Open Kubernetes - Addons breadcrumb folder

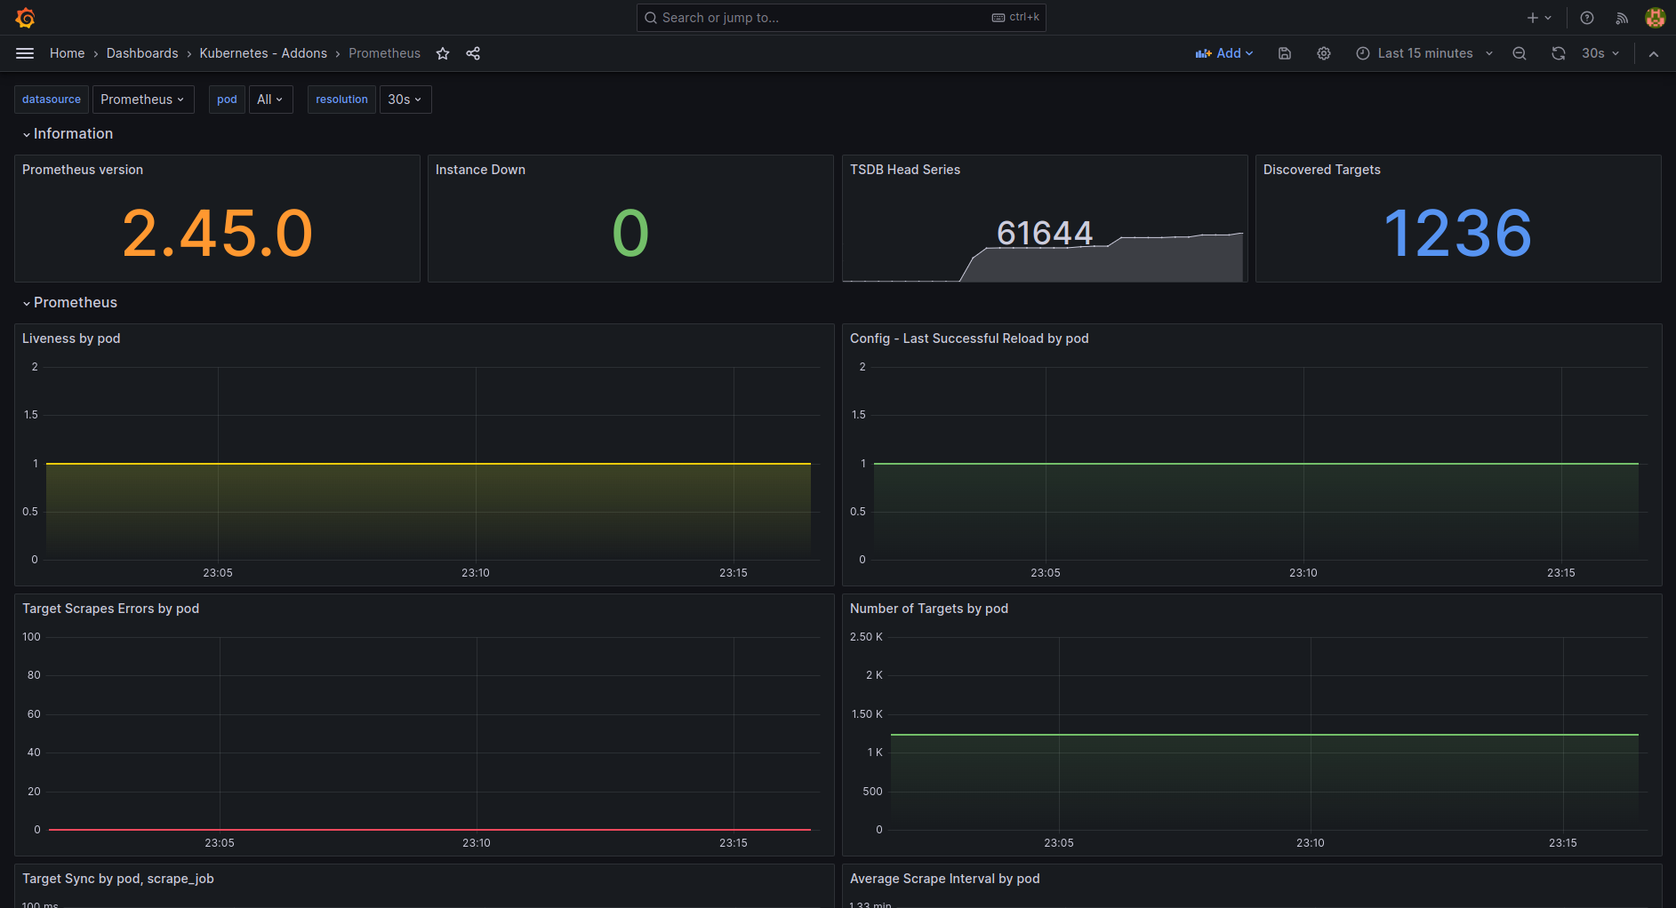263,53
